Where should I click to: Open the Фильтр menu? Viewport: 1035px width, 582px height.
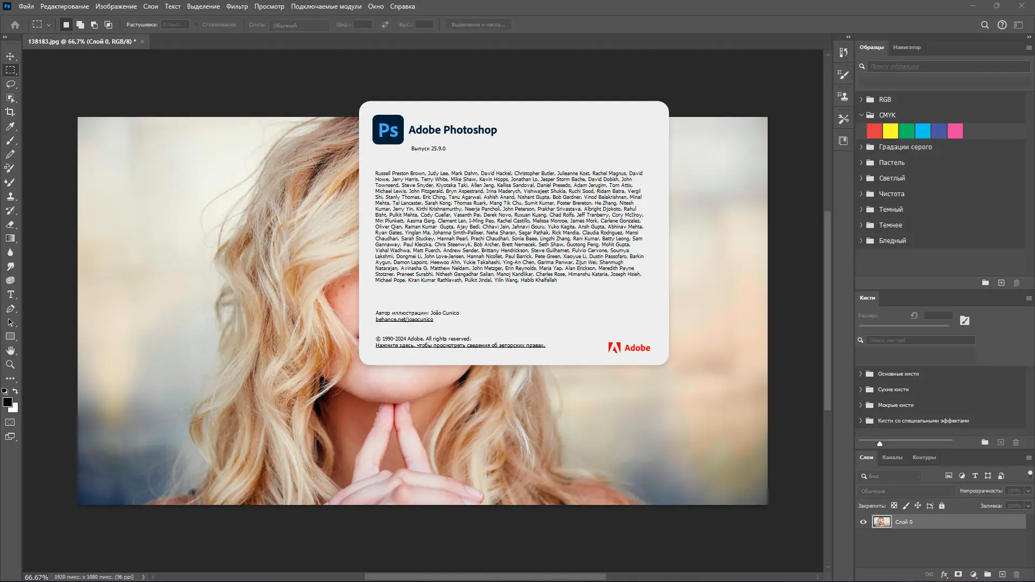[237, 6]
